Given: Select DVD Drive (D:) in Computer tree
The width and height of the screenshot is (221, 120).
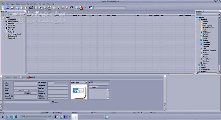Looking at the screenshot, I should [205, 69].
